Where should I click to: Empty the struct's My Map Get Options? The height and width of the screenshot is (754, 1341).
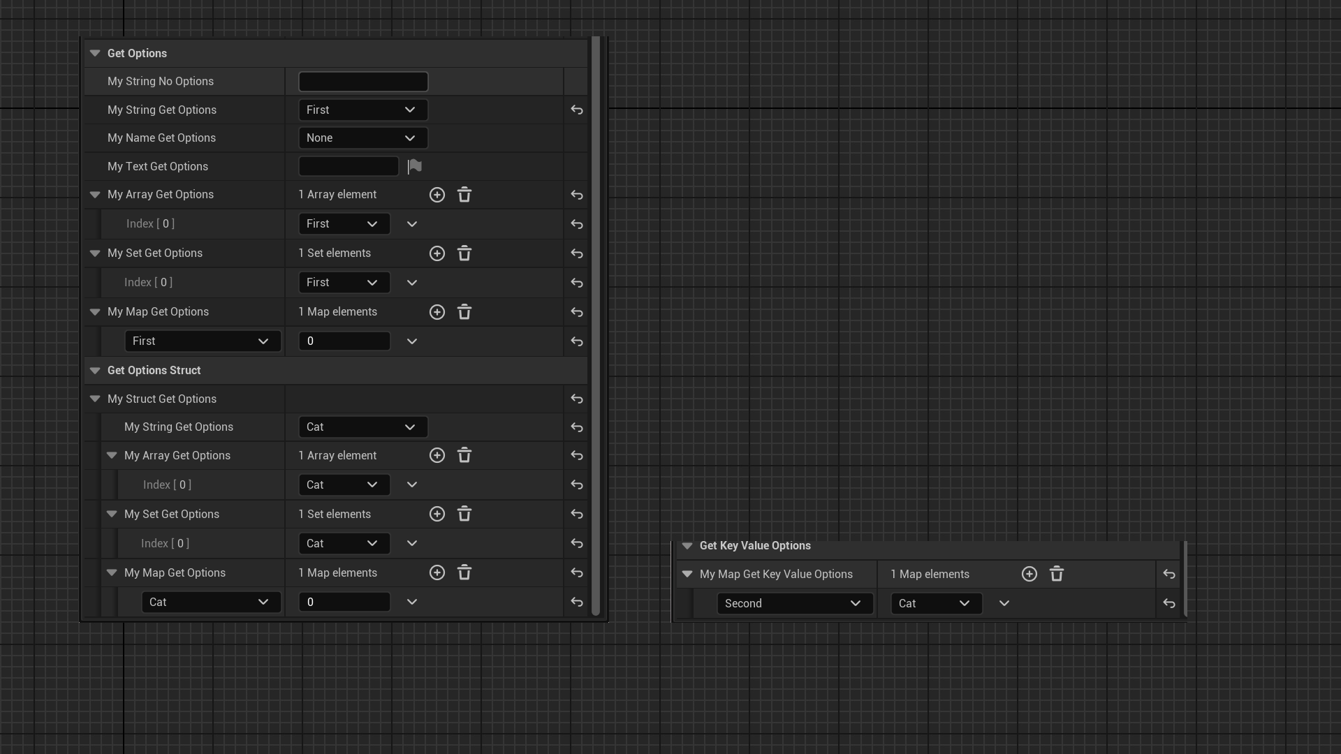tap(464, 572)
